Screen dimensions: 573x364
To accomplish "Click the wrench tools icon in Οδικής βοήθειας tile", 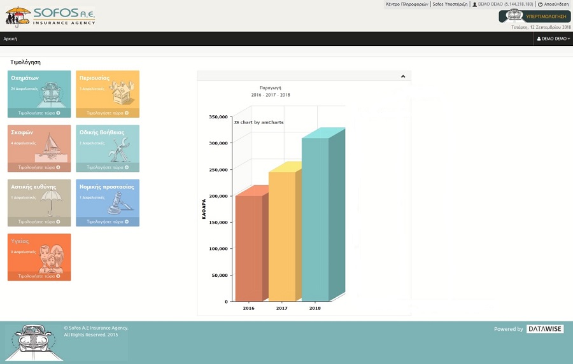I will coord(121,149).
